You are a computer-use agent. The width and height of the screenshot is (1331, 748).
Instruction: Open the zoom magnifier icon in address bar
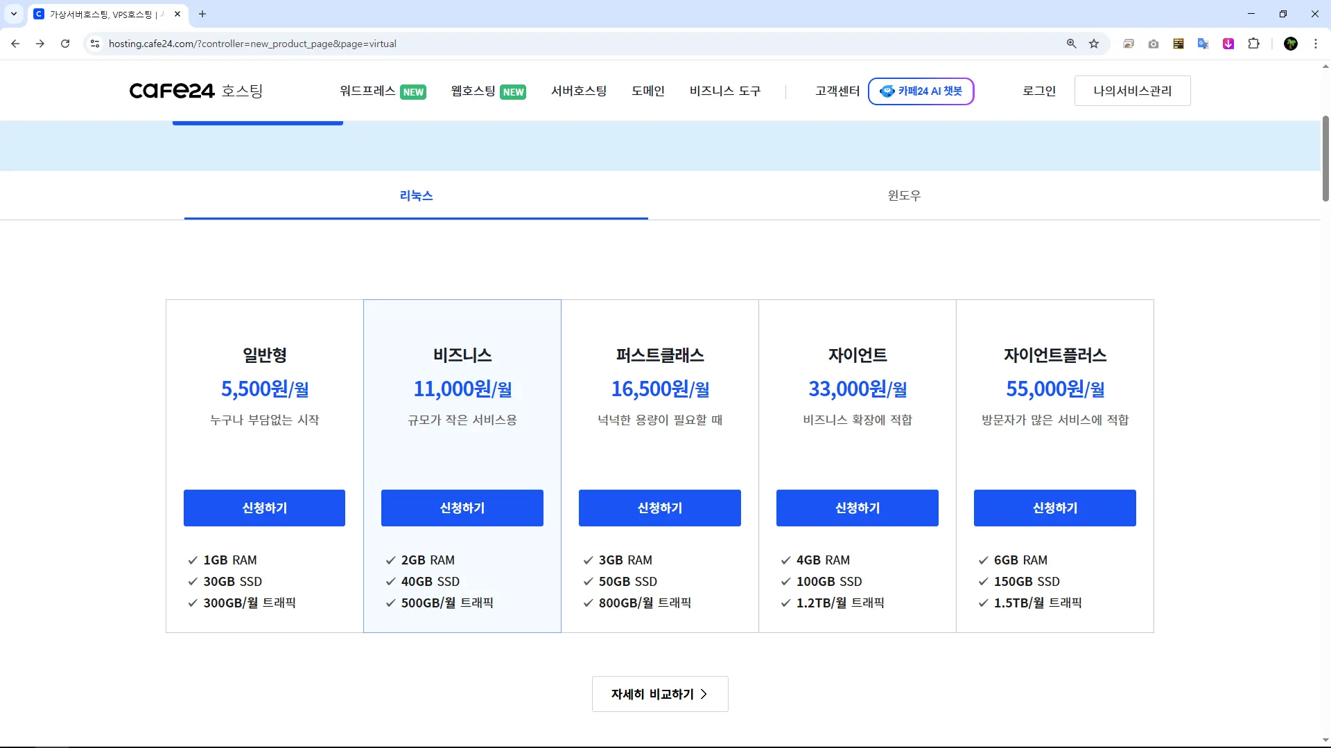click(x=1071, y=44)
